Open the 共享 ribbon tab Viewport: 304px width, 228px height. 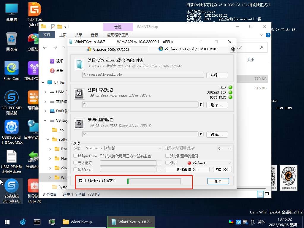(x=78, y=35)
